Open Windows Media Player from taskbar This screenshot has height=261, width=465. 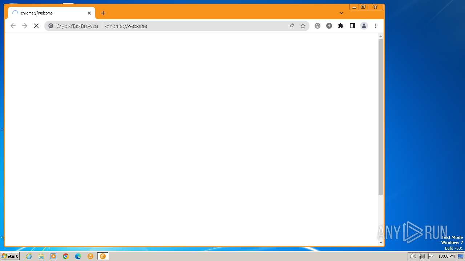point(53,256)
